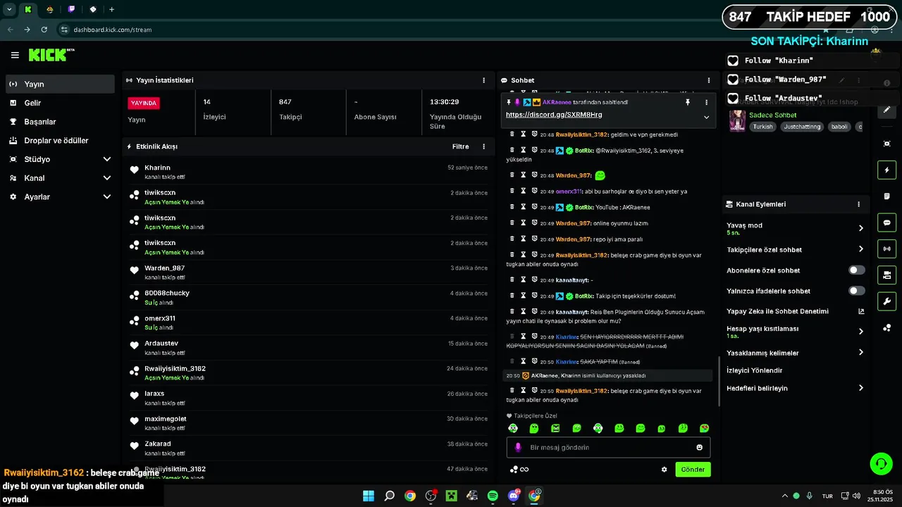Click the broadcast signal icon in right toolbar
The width and height of the screenshot is (902, 507).
point(887,249)
